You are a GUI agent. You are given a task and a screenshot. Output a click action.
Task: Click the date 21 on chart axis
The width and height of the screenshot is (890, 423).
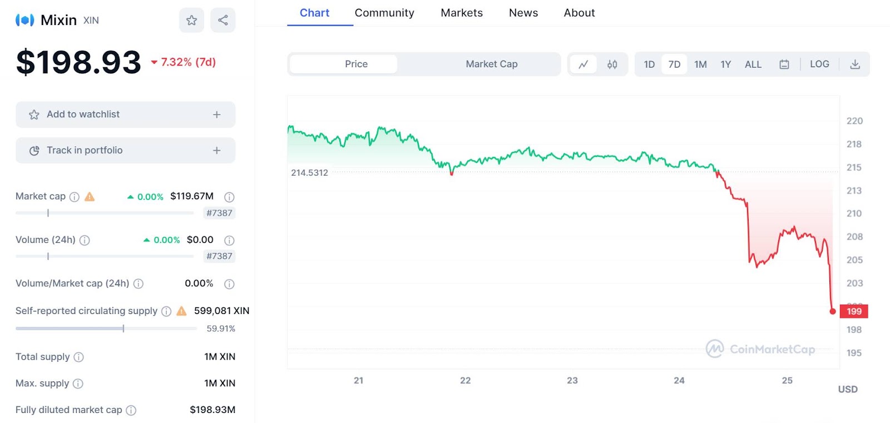(x=359, y=381)
